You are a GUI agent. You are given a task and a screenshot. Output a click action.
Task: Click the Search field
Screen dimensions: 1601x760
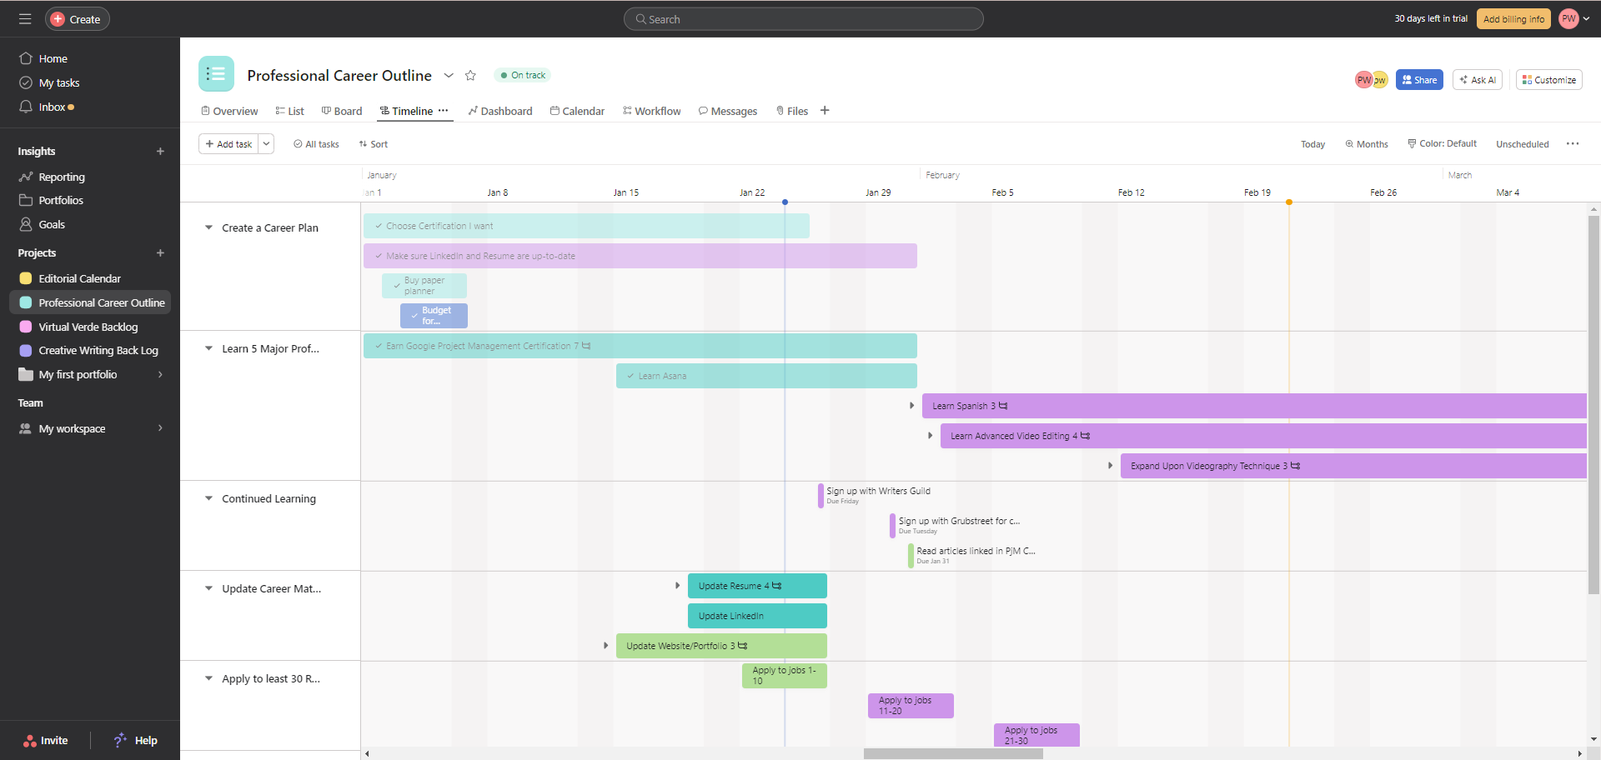pyautogui.click(x=804, y=18)
